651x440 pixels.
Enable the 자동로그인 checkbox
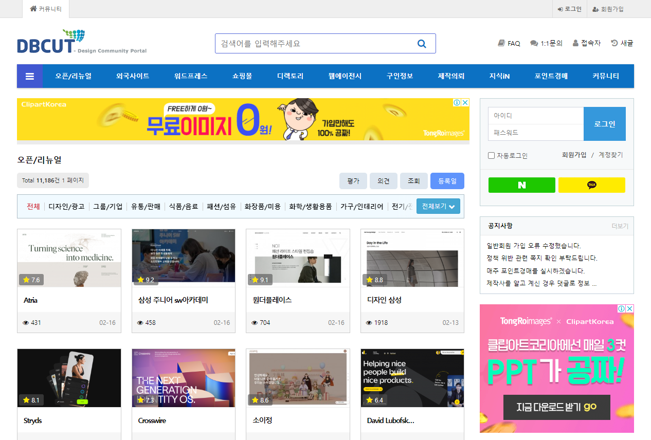pos(491,155)
